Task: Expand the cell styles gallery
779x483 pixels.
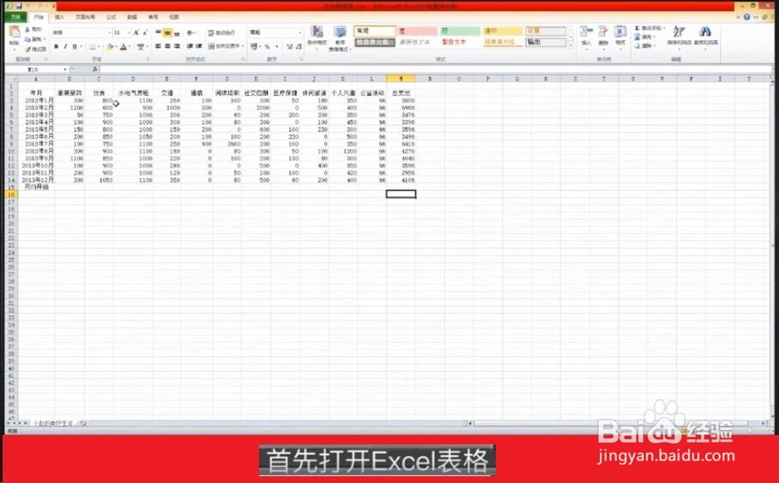Action: 571,45
